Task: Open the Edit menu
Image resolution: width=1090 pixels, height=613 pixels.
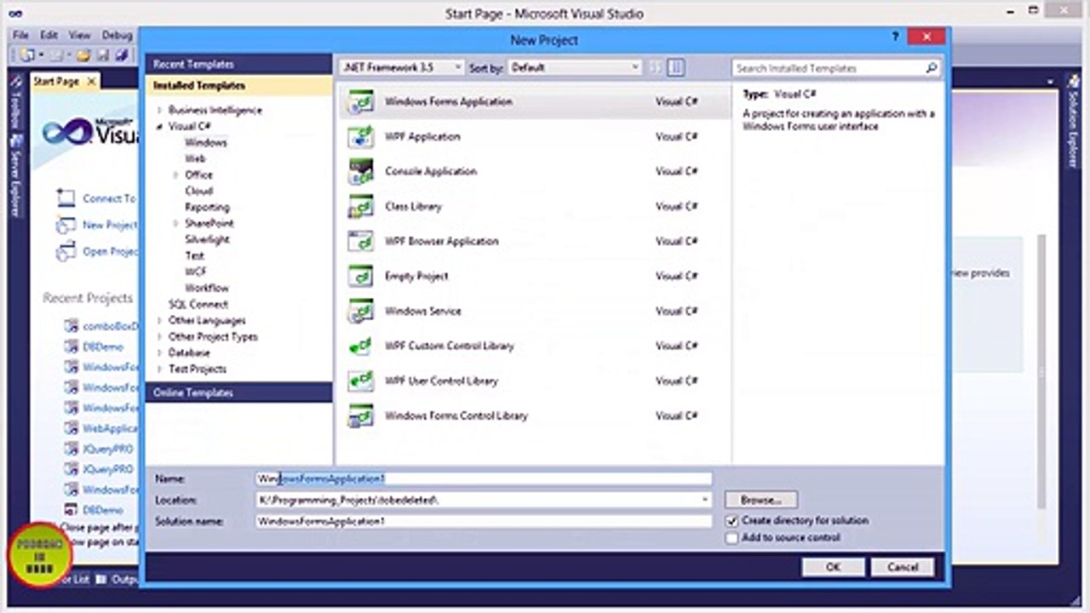Action: click(x=49, y=35)
